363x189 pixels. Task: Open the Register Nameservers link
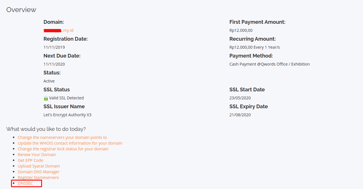pyautogui.click(x=38, y=178)
